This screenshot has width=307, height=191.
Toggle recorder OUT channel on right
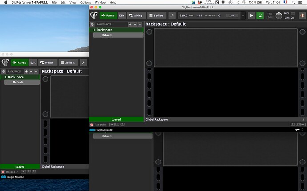(303, 125)
